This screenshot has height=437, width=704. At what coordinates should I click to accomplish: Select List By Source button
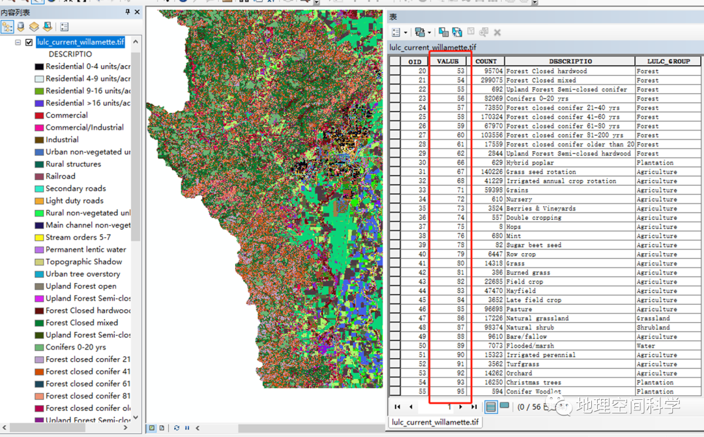(x=21, y=27)
